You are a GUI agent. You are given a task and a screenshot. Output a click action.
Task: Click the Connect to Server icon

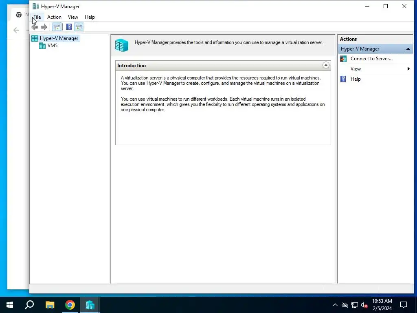click(x=343, y=59)
